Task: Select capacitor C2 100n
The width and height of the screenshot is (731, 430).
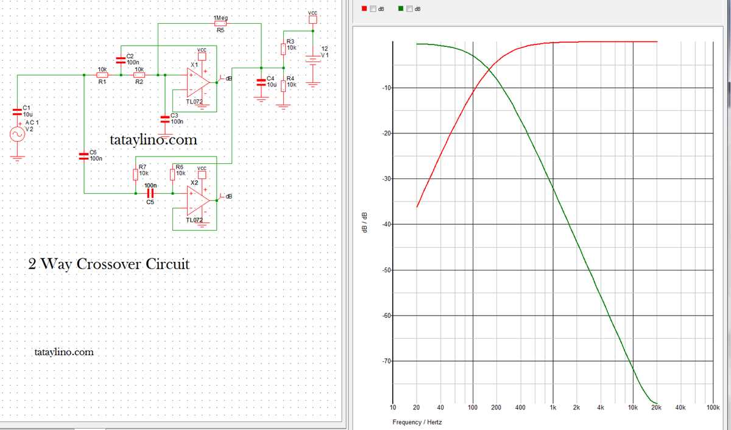Action: click(121, 60)
